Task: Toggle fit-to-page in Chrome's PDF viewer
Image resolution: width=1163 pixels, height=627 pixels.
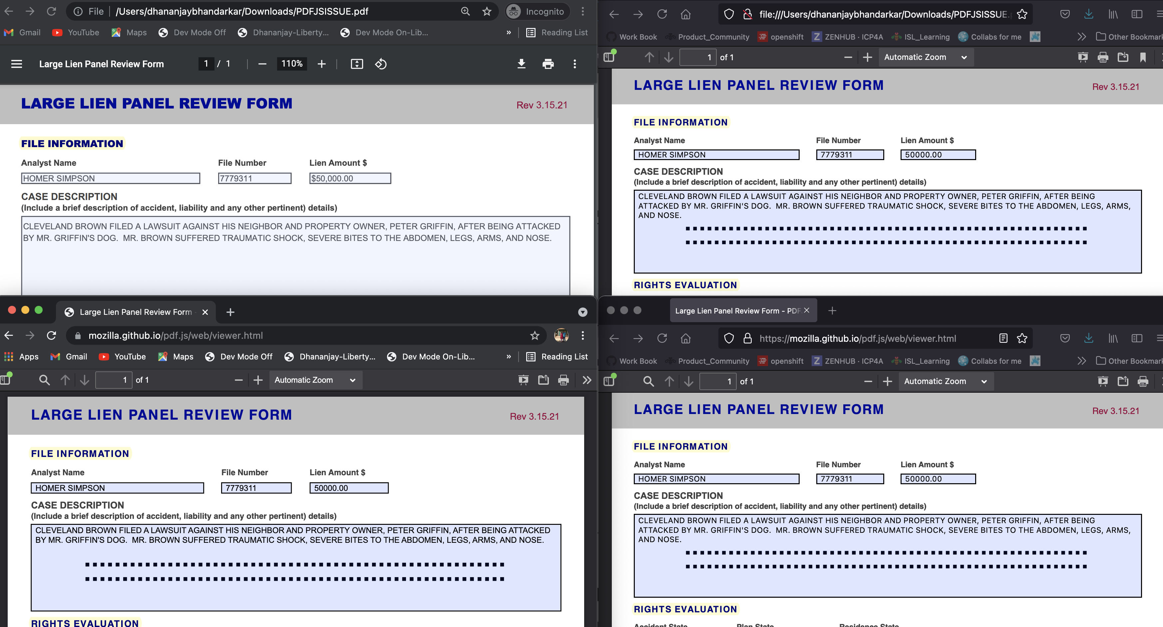Action: pos(357,64)
